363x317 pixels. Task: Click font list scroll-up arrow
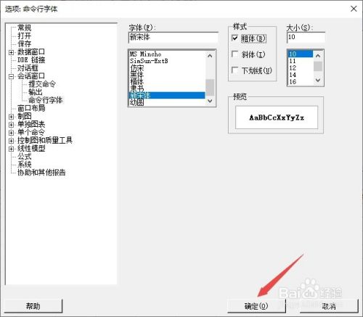point(210,56)
